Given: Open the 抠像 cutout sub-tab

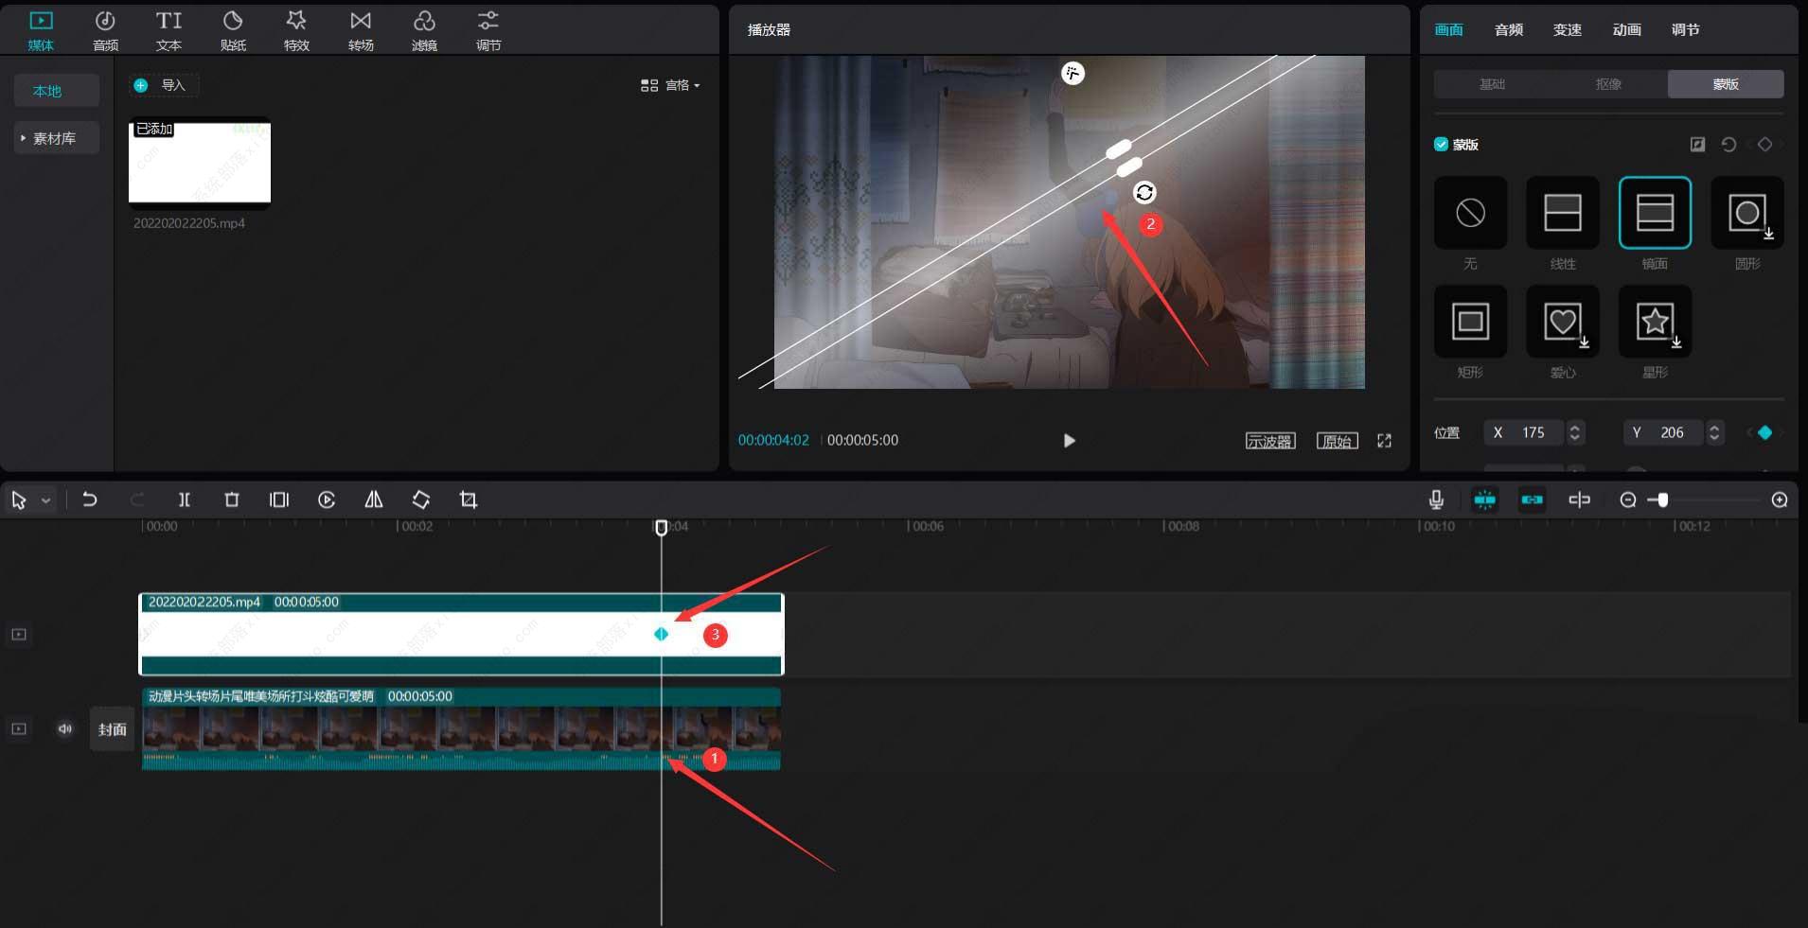Looking at the screenshot, I should [x=1608, y=84].
